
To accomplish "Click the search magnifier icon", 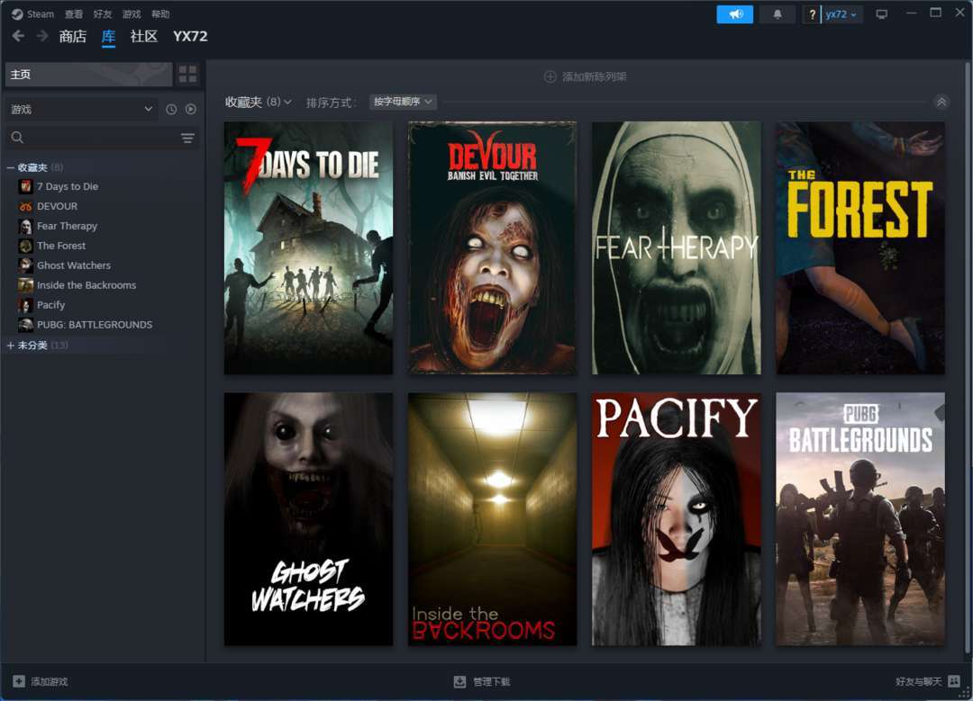I will coord(17,138).
